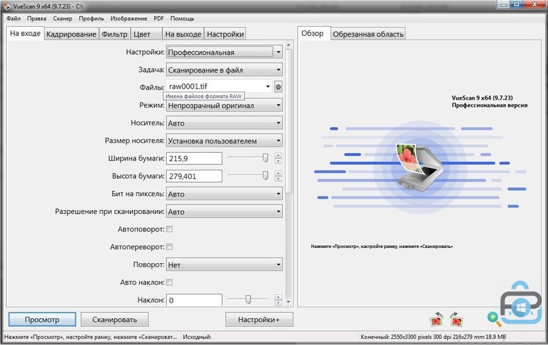Screen dimensions: 548x345
Task: Click the Высота бумаги slider handle
Action: [265, 175]
